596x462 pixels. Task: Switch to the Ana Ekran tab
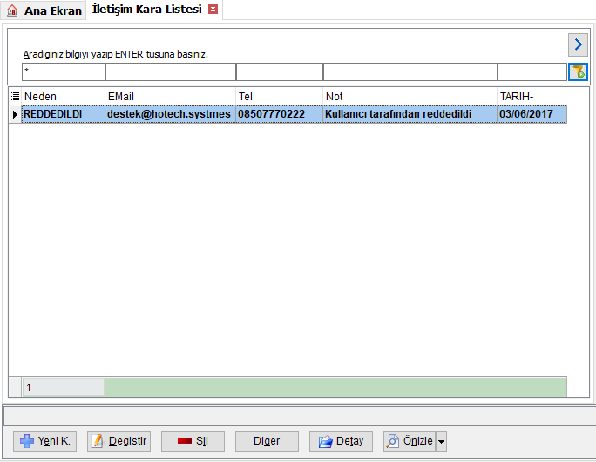point(44,10)
